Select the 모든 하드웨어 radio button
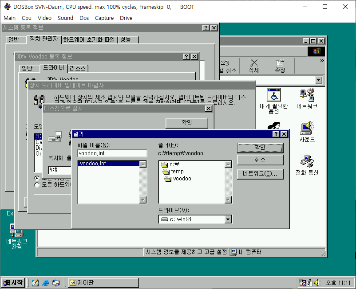This screenshot has height=289, width=356. tap(37, 185)
